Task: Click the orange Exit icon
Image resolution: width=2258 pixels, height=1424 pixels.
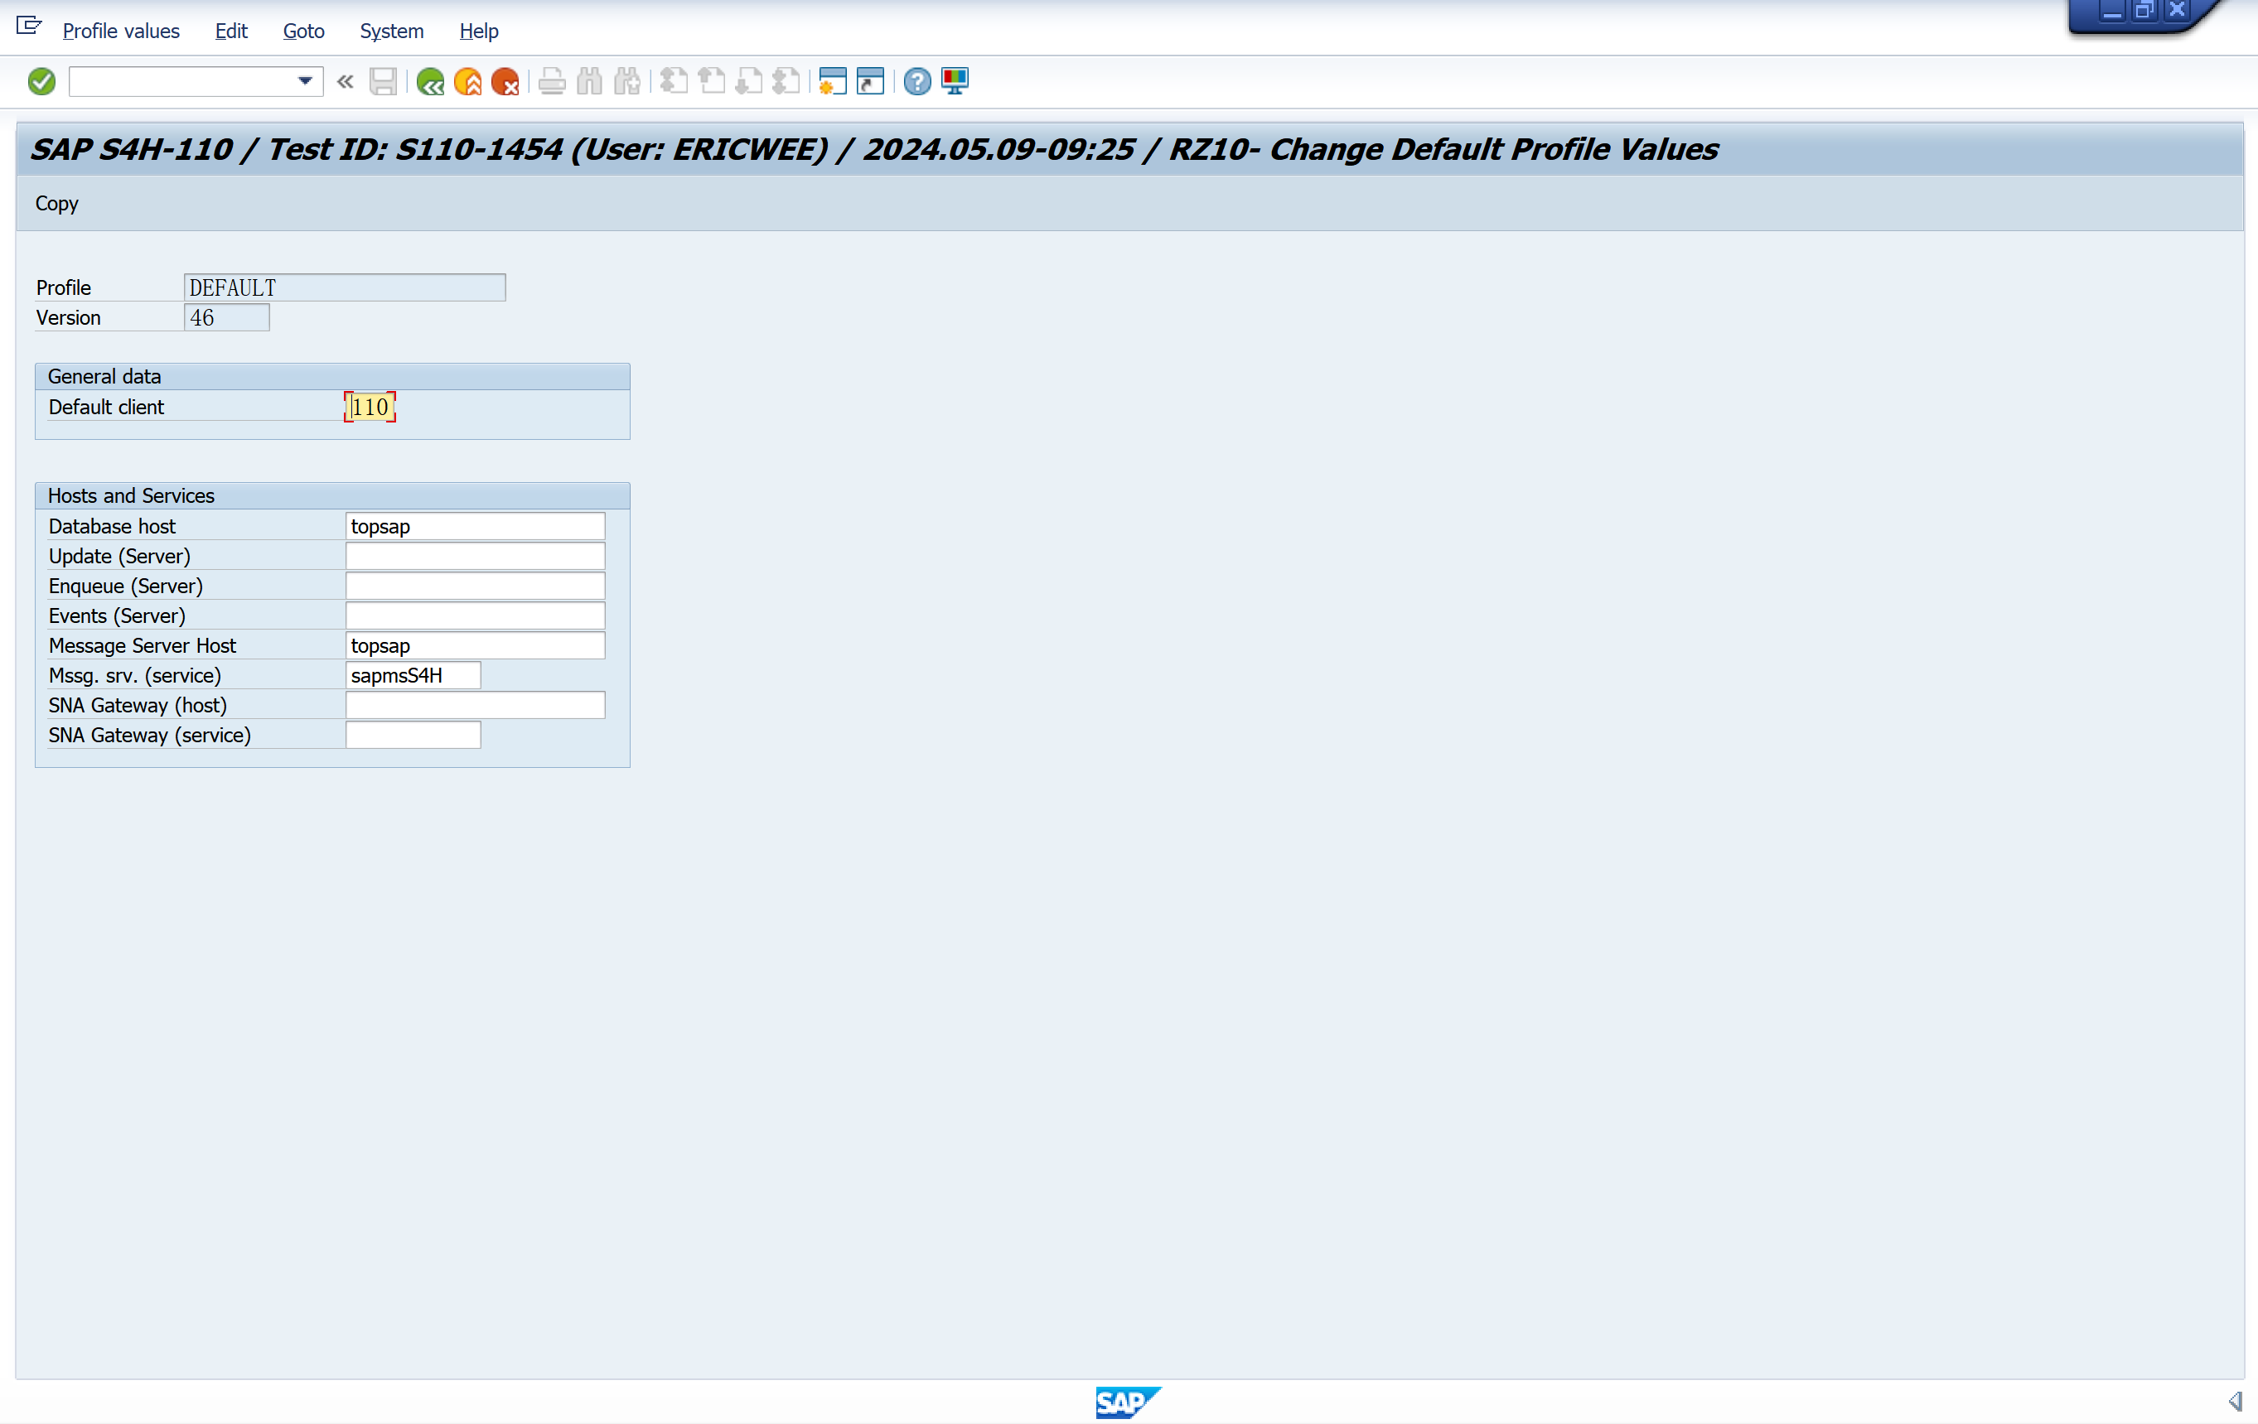Action: [x=467, y=81]
